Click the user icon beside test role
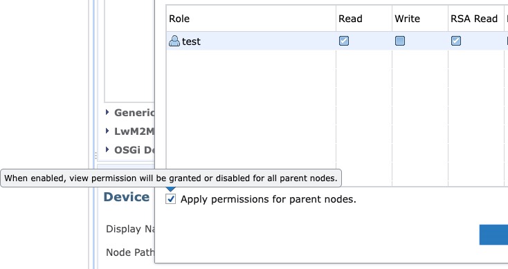The width and height of the screenshot is (508, 269). pyautogui.click(x=174, y=41)
